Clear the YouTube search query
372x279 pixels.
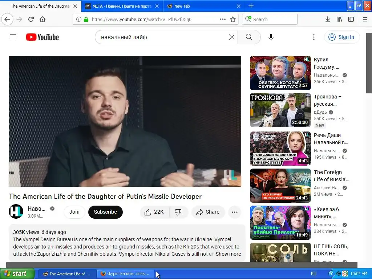pyautogui.click(x=232, y=37)
